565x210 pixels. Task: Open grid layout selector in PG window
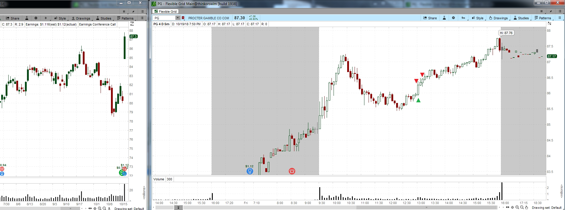point(542,11)
